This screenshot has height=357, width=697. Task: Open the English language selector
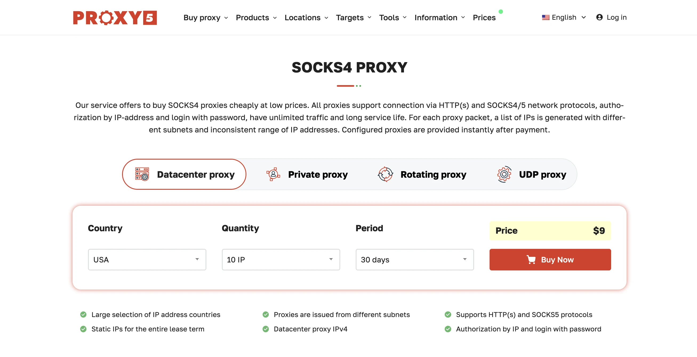tap(564, 18)
